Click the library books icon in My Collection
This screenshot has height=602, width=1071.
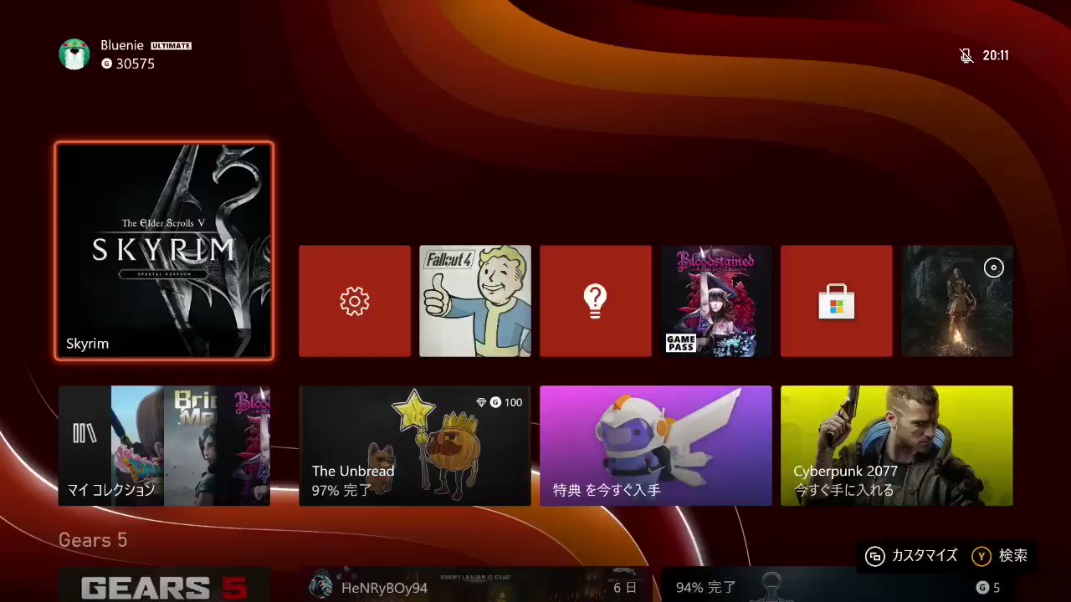(x=85, y=432)
